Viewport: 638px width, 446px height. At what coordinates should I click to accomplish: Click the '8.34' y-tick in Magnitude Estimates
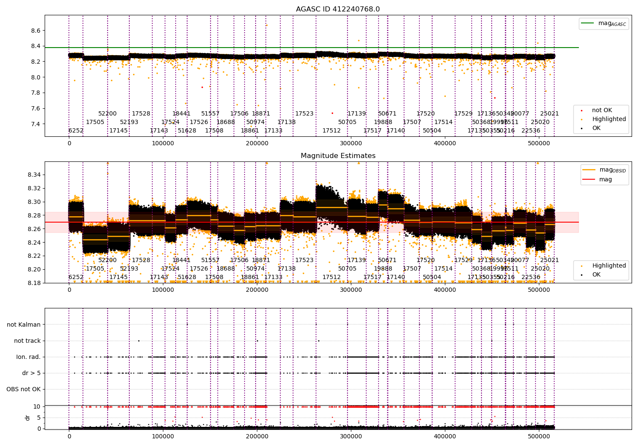pos(34,175)
